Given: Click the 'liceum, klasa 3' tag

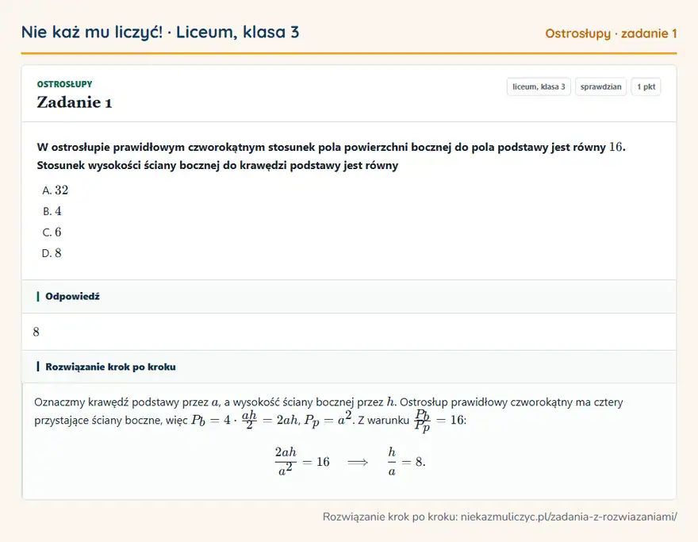Looking at the screenshot, I should [x=539, y=86].
